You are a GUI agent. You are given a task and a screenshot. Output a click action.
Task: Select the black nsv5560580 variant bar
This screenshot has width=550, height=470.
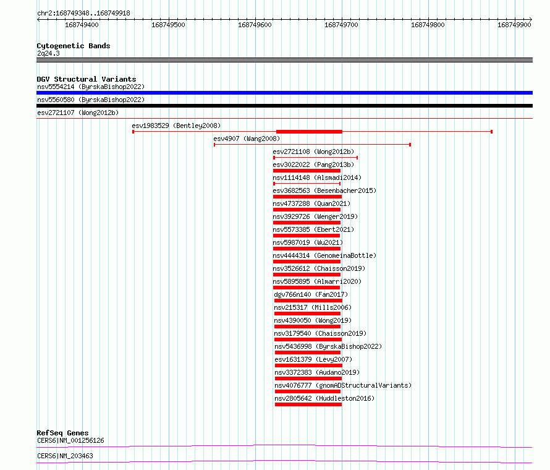(x=284, y=106)
